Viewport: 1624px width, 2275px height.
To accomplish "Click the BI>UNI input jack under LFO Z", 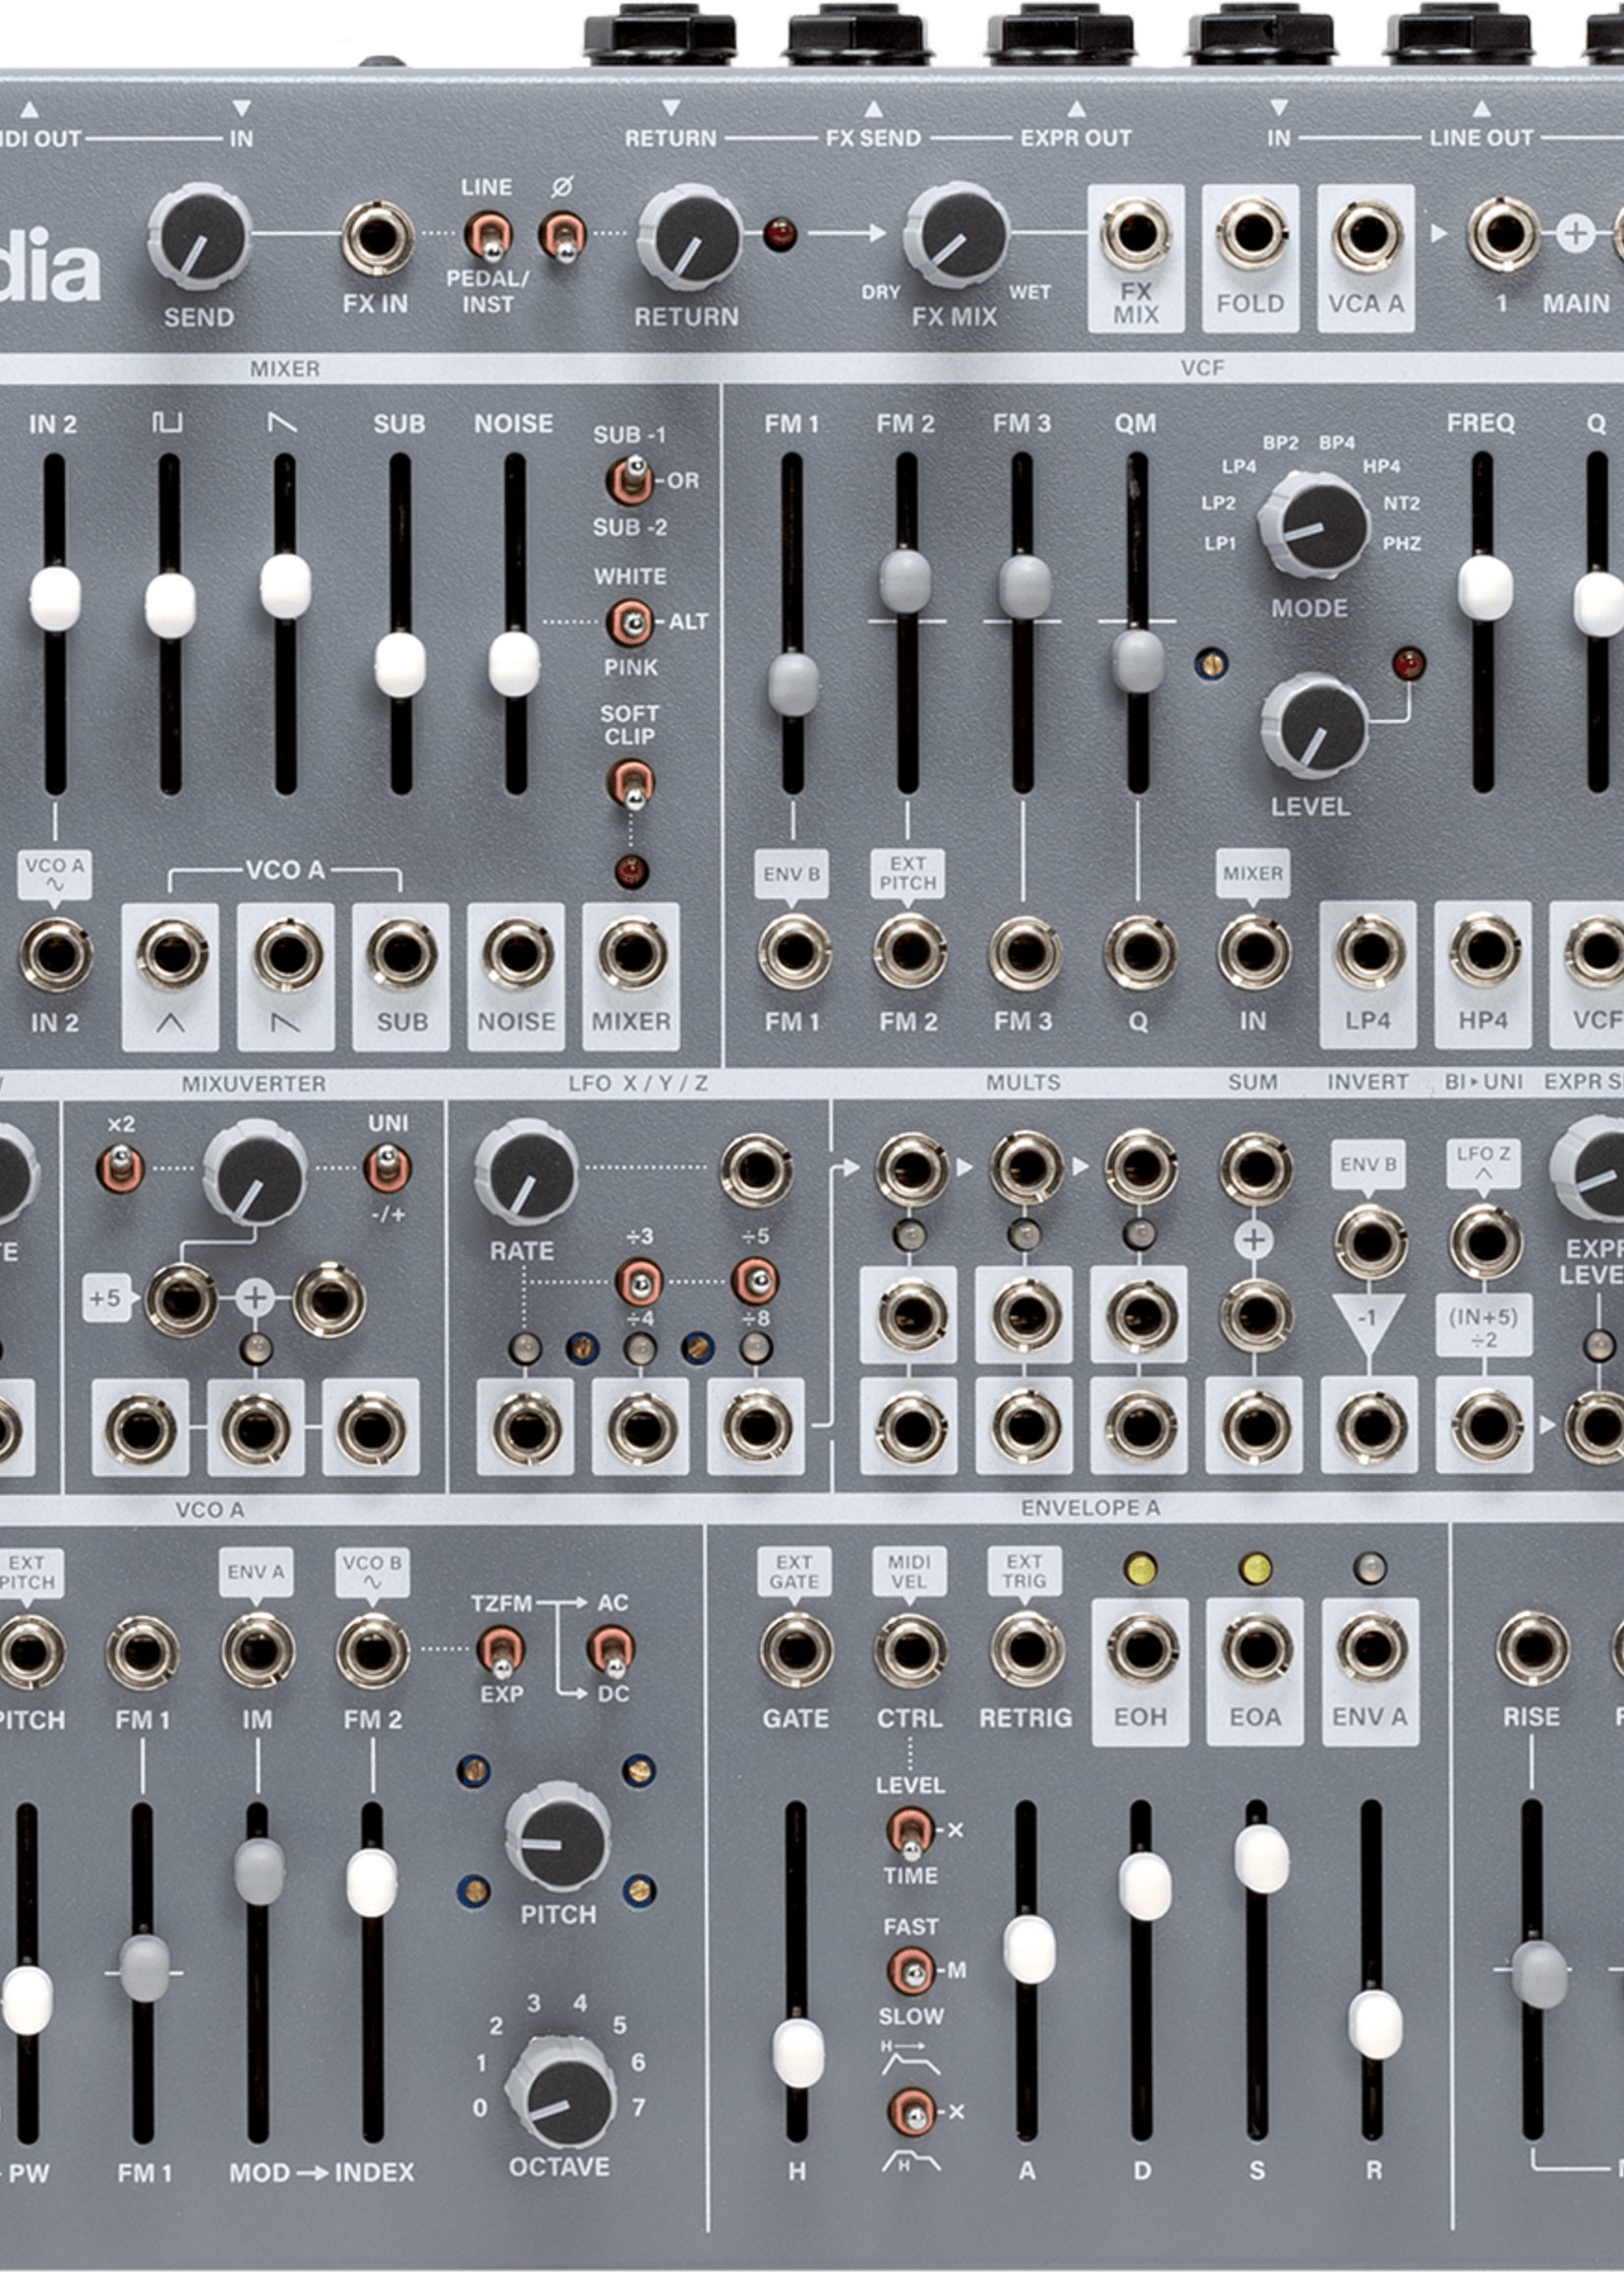I will click(x=1486, y=1241).
